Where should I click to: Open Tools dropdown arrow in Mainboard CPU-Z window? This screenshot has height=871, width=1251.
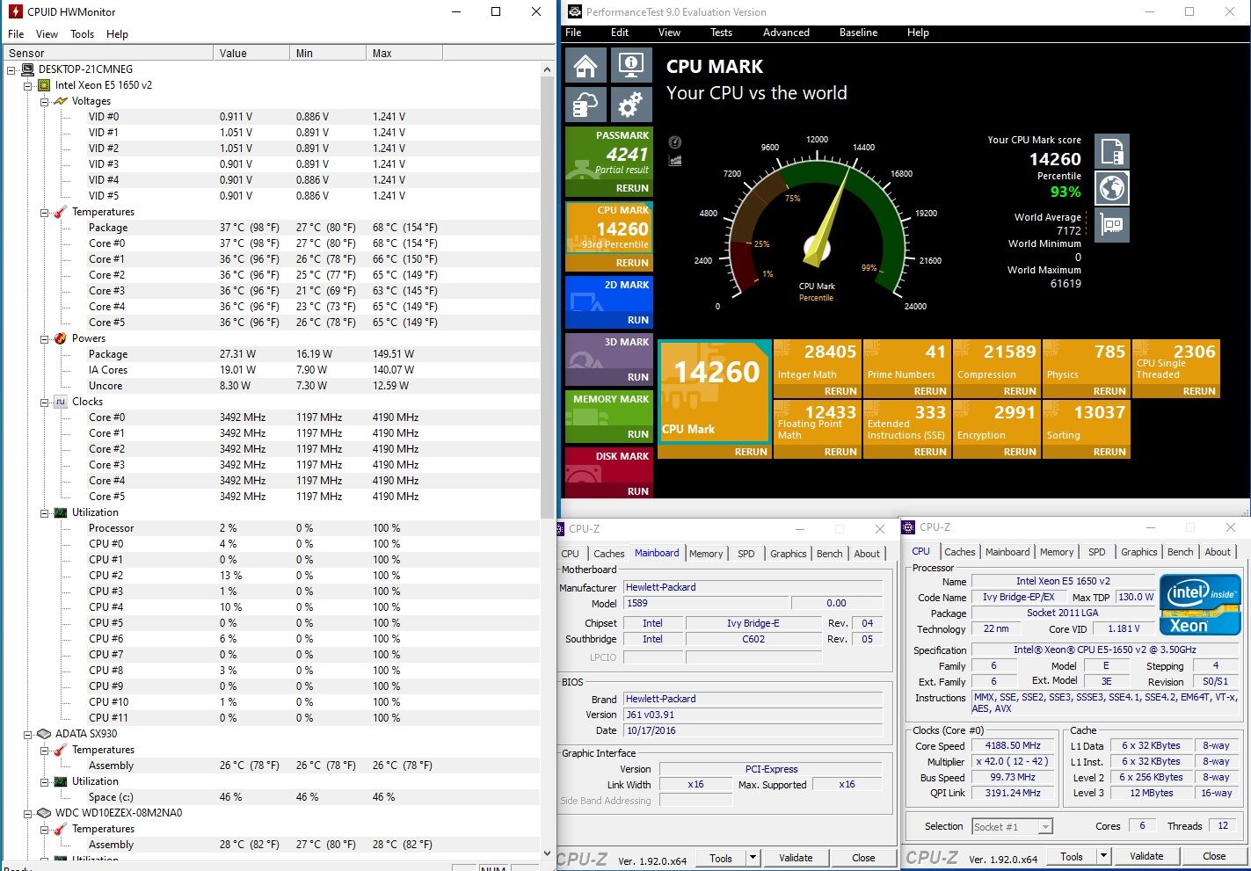pos(753,858)
